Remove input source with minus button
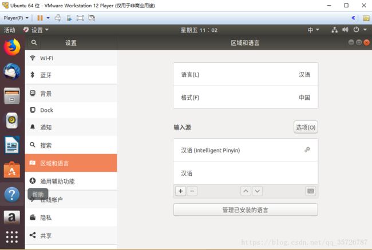372x250 pixels. coord(192,191)
